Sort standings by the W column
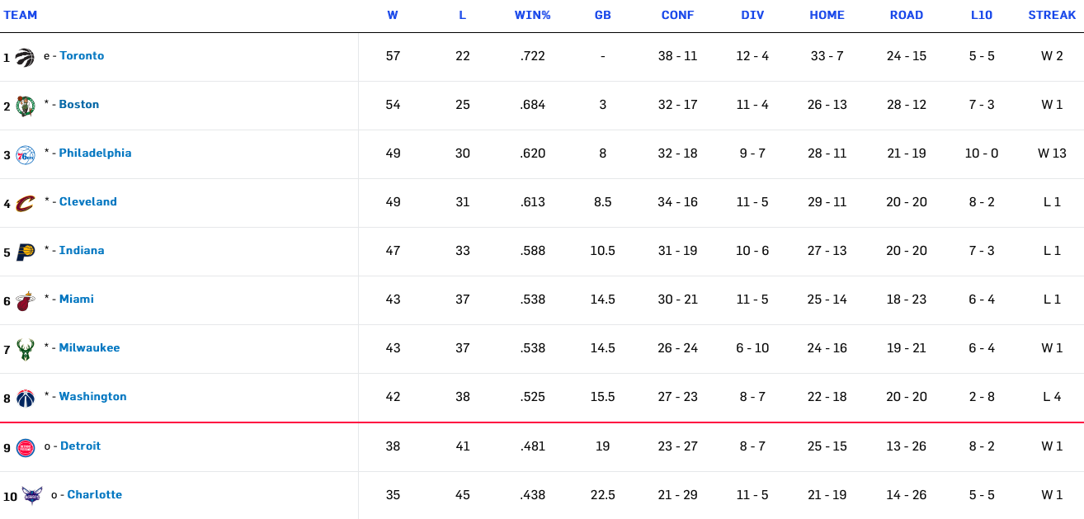 pyautogui.click(x=393, y=15)
